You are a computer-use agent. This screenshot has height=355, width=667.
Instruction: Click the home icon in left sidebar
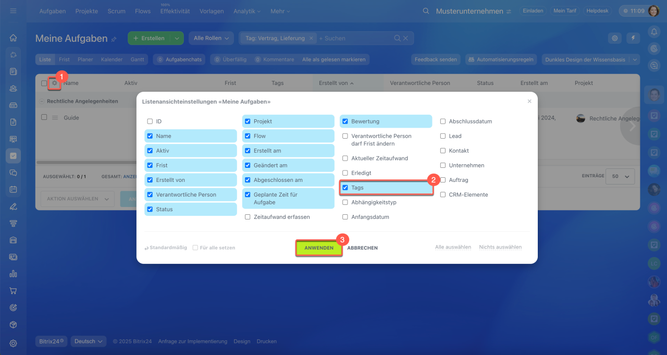13,38
